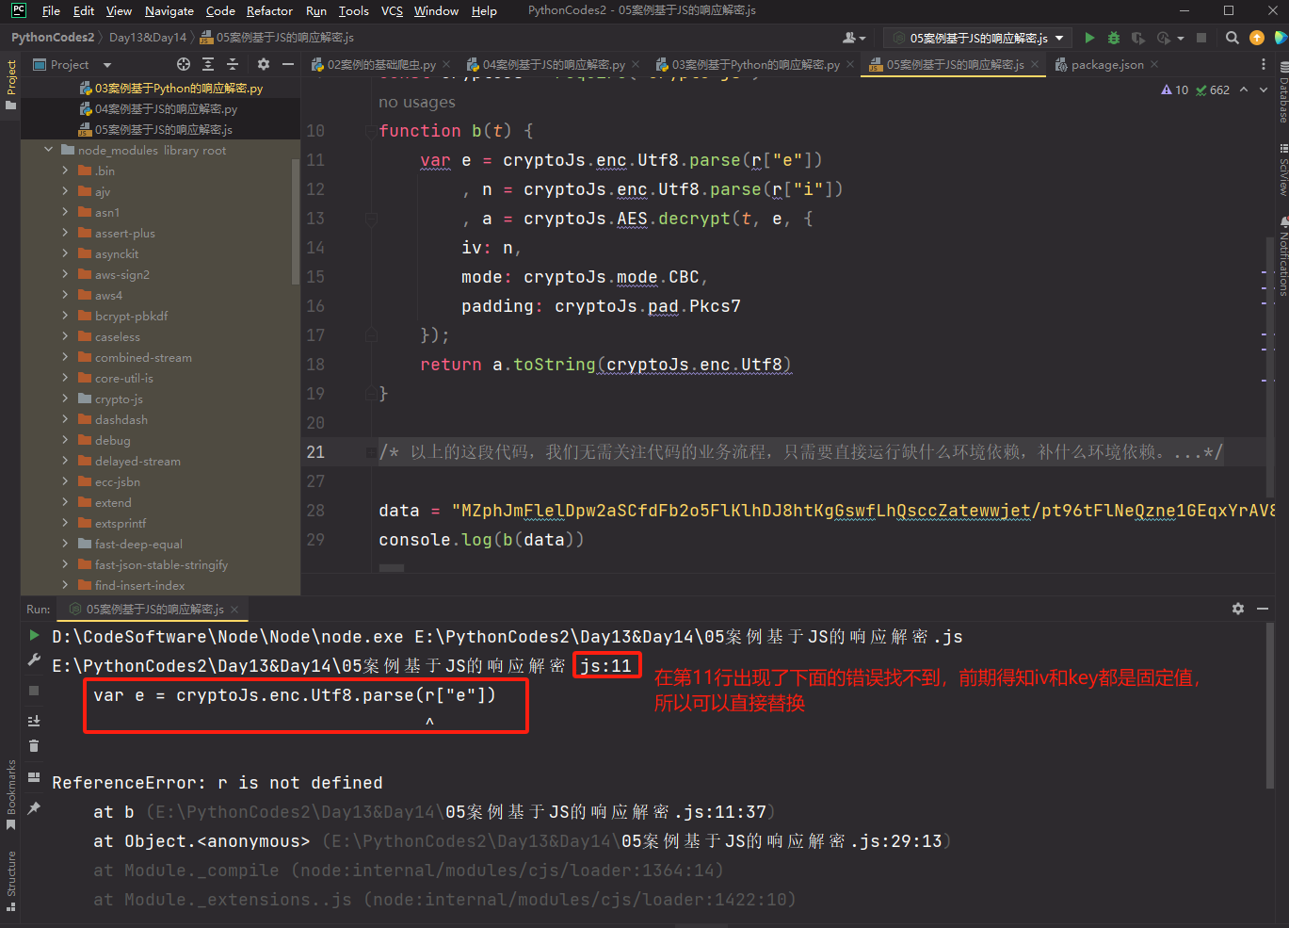Collapse all nodes in Project panel toolbar
This screenshot has width=1289, height=928.
[233, 64]
